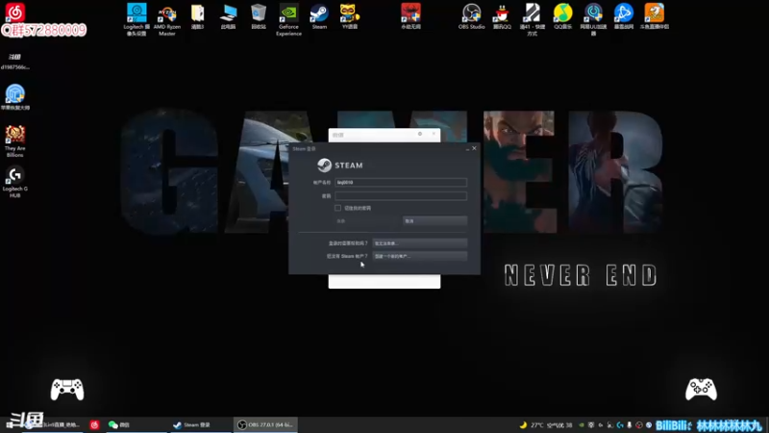Launch AMD Ryzen Master from desktop
Screen dimensions: 769x433
[x=166, y=19]
